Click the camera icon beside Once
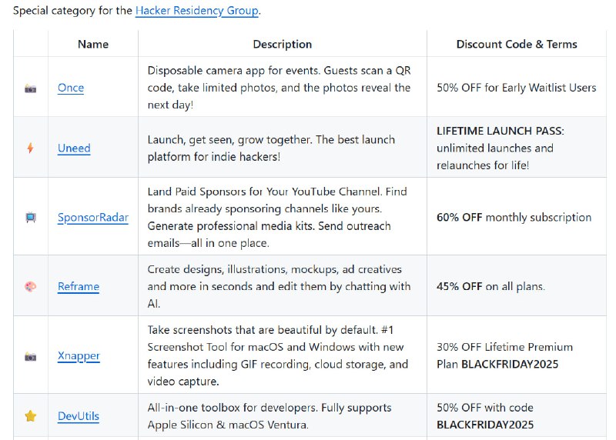The width and height of the screenshot is (616, 440). 31,88
